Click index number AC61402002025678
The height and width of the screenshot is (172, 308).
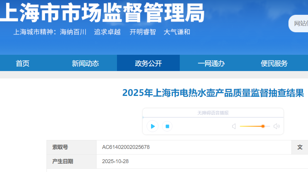coord(126,147)
